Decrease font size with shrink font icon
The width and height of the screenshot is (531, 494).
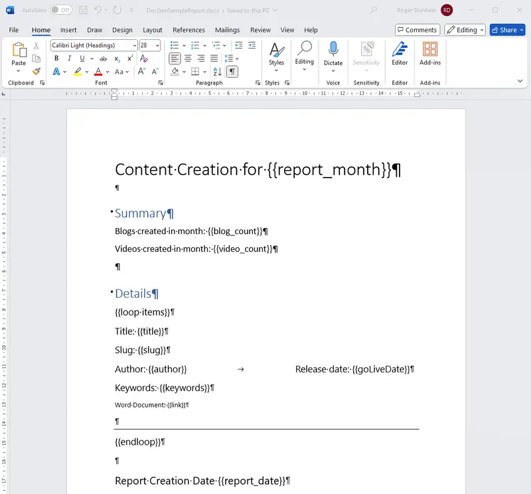pos(155,72)
